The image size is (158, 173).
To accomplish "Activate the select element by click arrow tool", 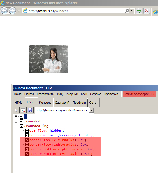I will pos(16,110).
